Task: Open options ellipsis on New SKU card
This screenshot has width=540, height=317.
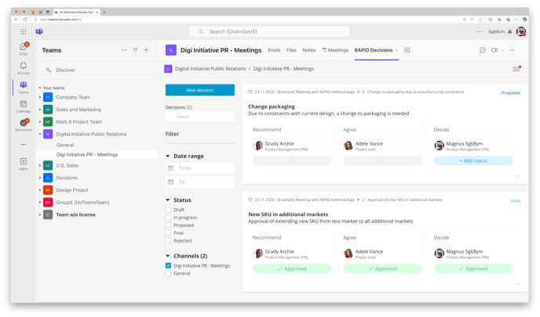Action: [517, 284]
